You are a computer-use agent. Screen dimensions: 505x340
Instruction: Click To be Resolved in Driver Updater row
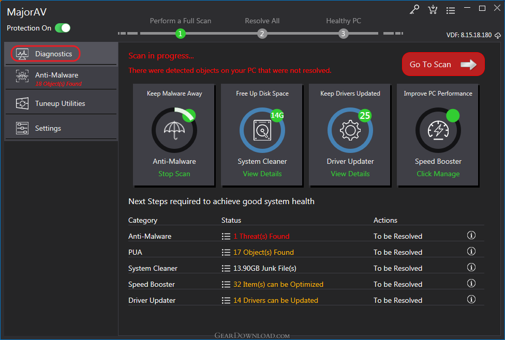[398, 300]
